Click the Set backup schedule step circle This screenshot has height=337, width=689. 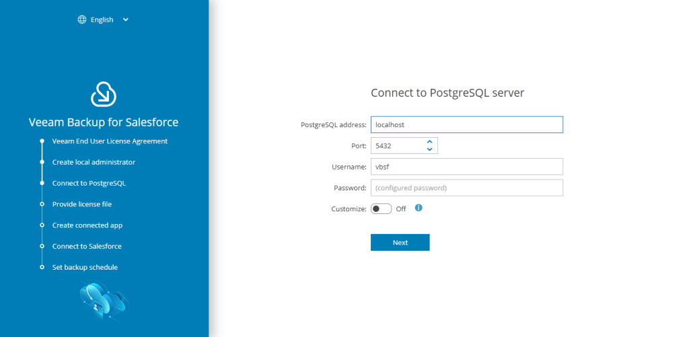(x=42, y=267)
